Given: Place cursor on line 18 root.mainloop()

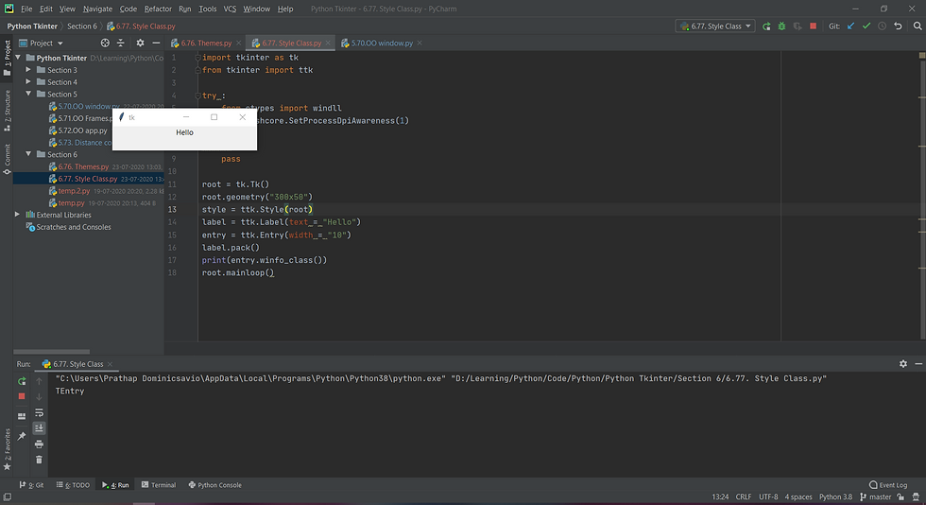Looking at the screenshot, I should pyautogui.click(x=238, y=272).
